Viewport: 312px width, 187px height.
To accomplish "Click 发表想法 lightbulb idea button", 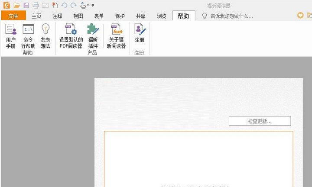I will click(45, 36).
